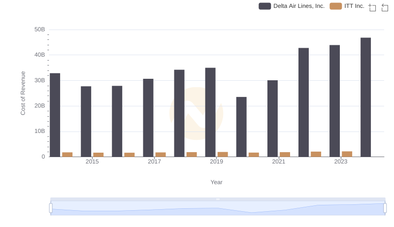The height and width of the screenshot is (227, 394).
Task: Click the Cost of Revenue axis title
Action: (x=23, y=93)
